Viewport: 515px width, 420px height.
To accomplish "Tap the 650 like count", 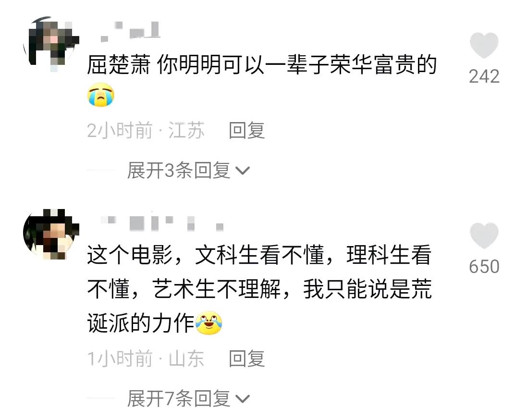I will coord(484,266).
